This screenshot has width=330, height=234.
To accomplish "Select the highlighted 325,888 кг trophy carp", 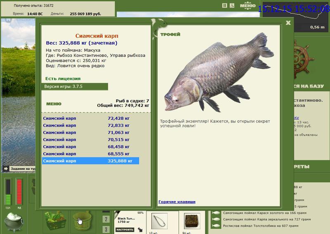I will (90, 161).
